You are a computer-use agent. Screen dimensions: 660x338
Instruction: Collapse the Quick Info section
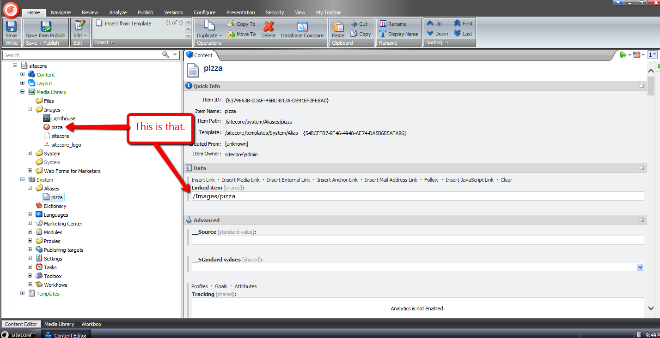(642, 86)
